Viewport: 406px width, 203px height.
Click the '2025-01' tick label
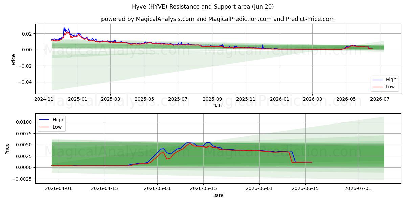(x=78, y=99)
